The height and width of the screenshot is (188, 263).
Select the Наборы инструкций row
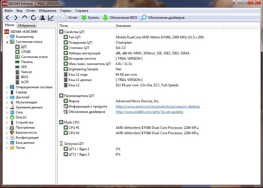pyautogui.click(x=126, y=53)
